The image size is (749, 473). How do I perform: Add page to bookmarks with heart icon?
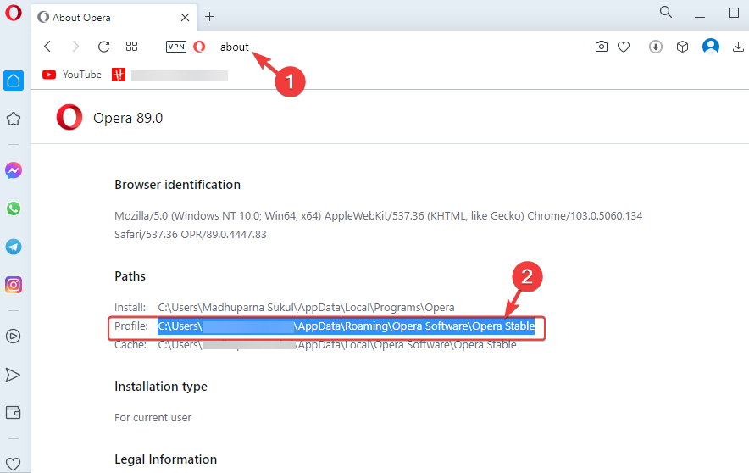pyautogui.click(x=624, y=47)
